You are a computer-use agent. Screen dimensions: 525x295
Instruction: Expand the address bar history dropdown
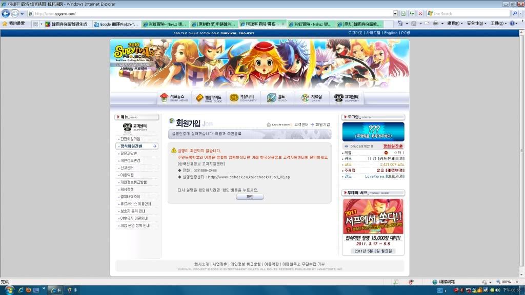(395, 14)
